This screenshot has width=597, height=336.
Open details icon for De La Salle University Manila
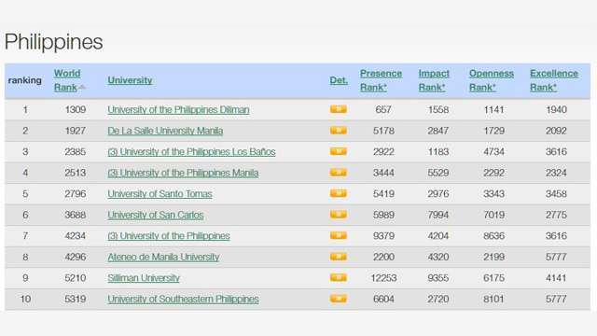338,131
